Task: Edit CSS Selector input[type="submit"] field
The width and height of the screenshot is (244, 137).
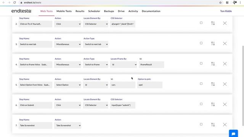Action: tap(123, 105)
